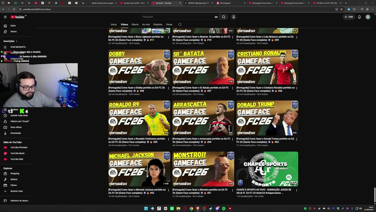This screenshot has width=376, height=212.
Task: Switch to Tabela Streamers League browser tab
Action: click(102, 3)
